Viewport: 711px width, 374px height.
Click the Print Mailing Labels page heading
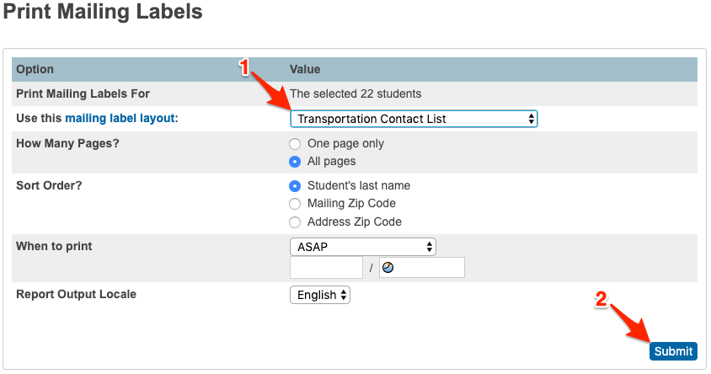click(x=102, y=13)
